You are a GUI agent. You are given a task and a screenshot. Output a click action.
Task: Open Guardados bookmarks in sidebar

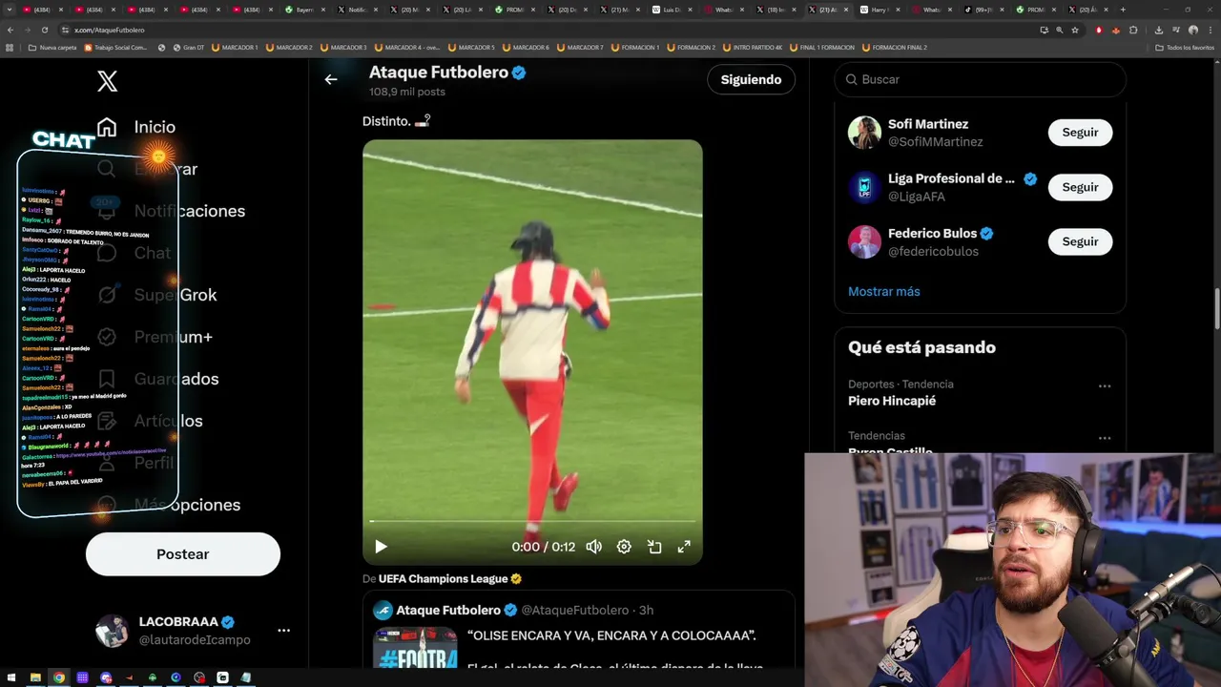[176, 379]
